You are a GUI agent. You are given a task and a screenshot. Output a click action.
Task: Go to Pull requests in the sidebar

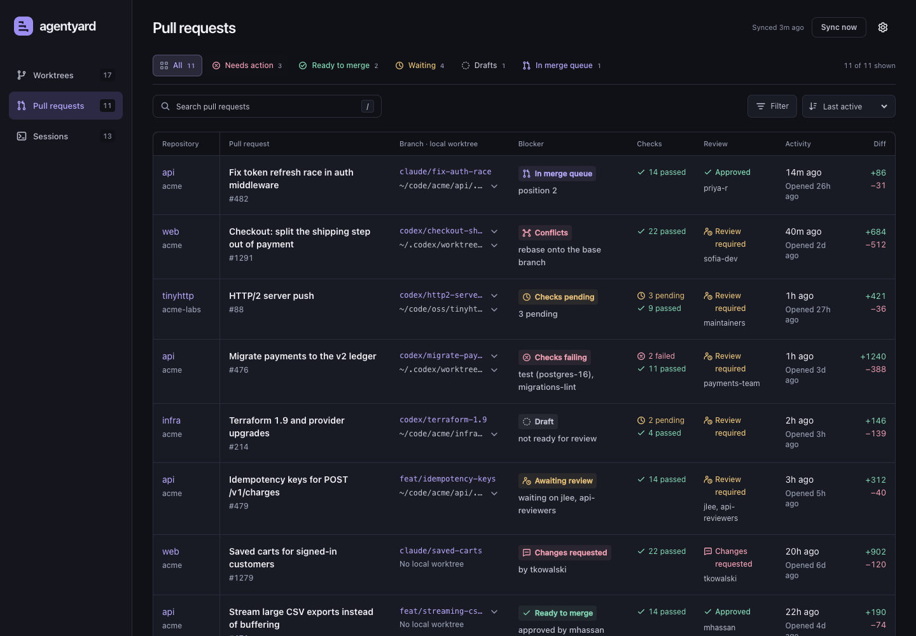tap(66, 106)
